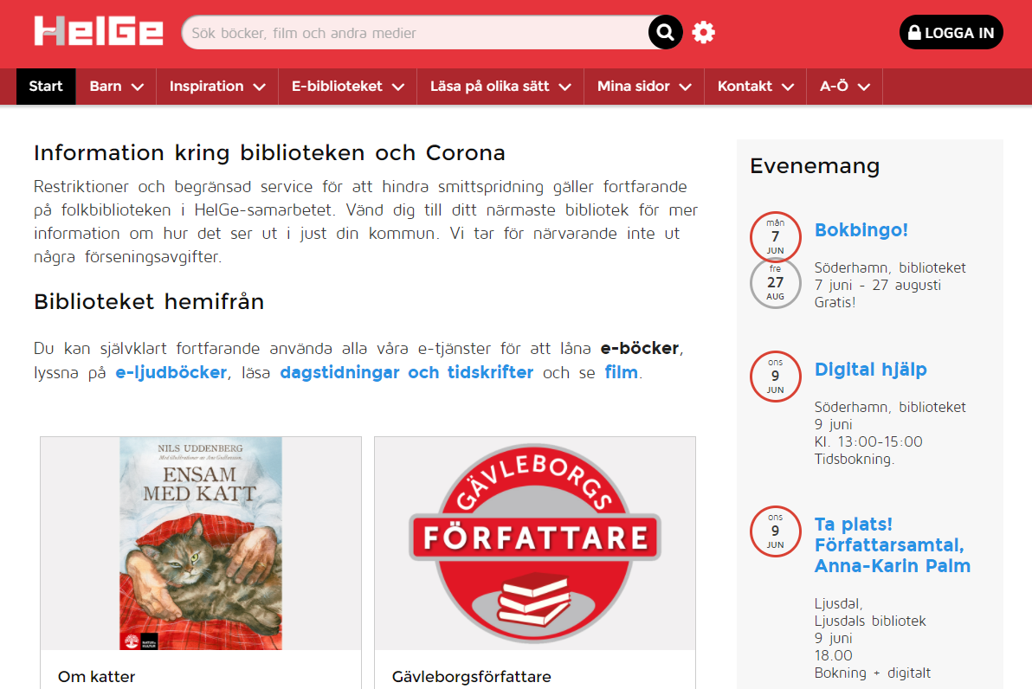This screenshot has width=1032, height=689.
Task: Expand the A-Ö menu
Action: (x=844, y=87)
